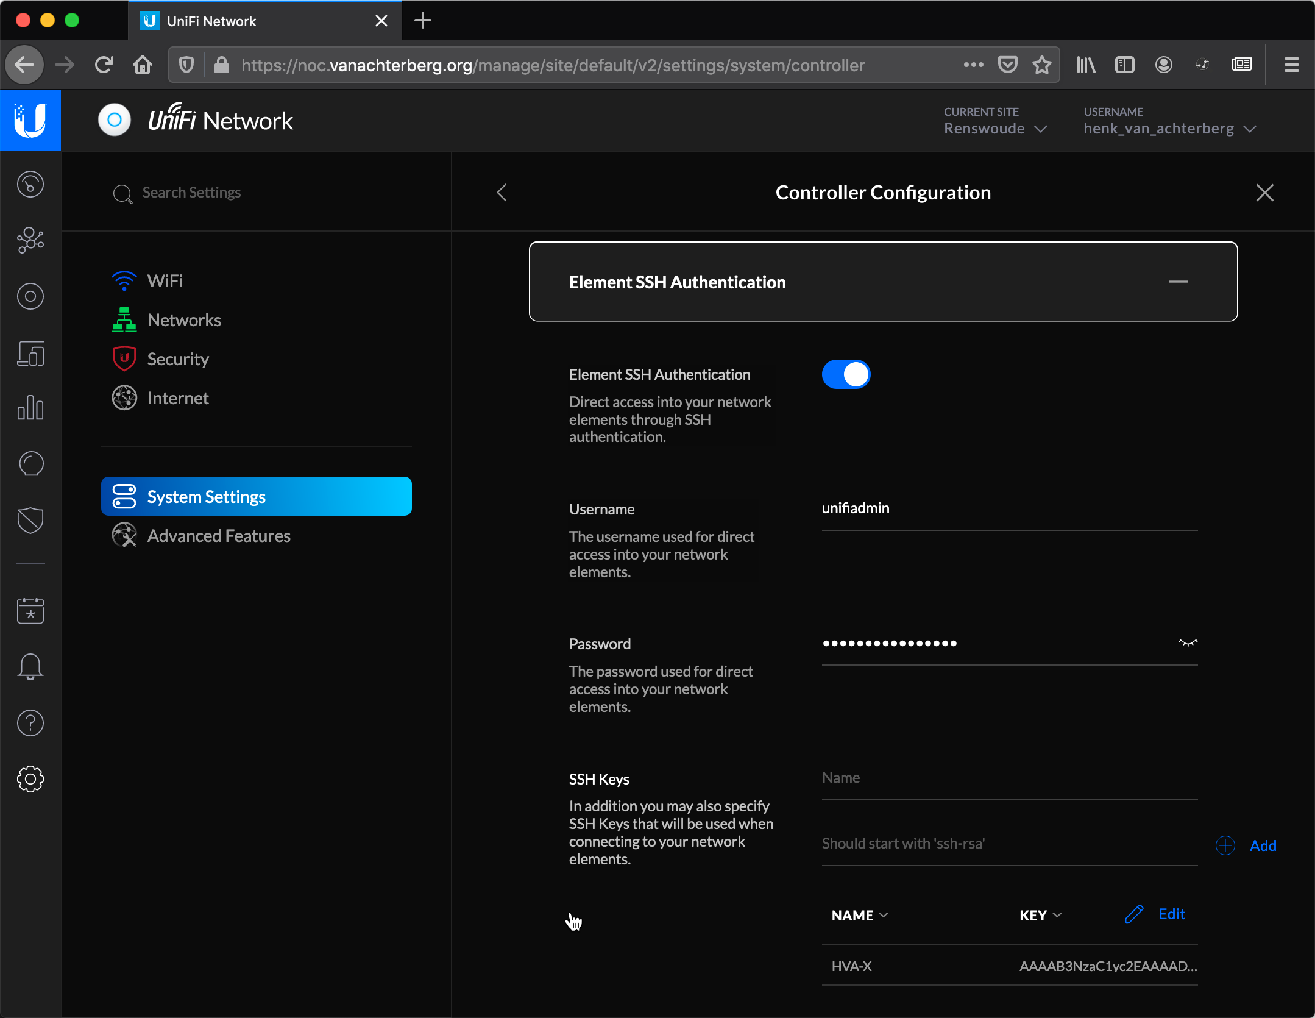Screen dimensions: 1315x1018
Task: Open the Clients icon in sidebar
Action: click(x=30, y=296)
